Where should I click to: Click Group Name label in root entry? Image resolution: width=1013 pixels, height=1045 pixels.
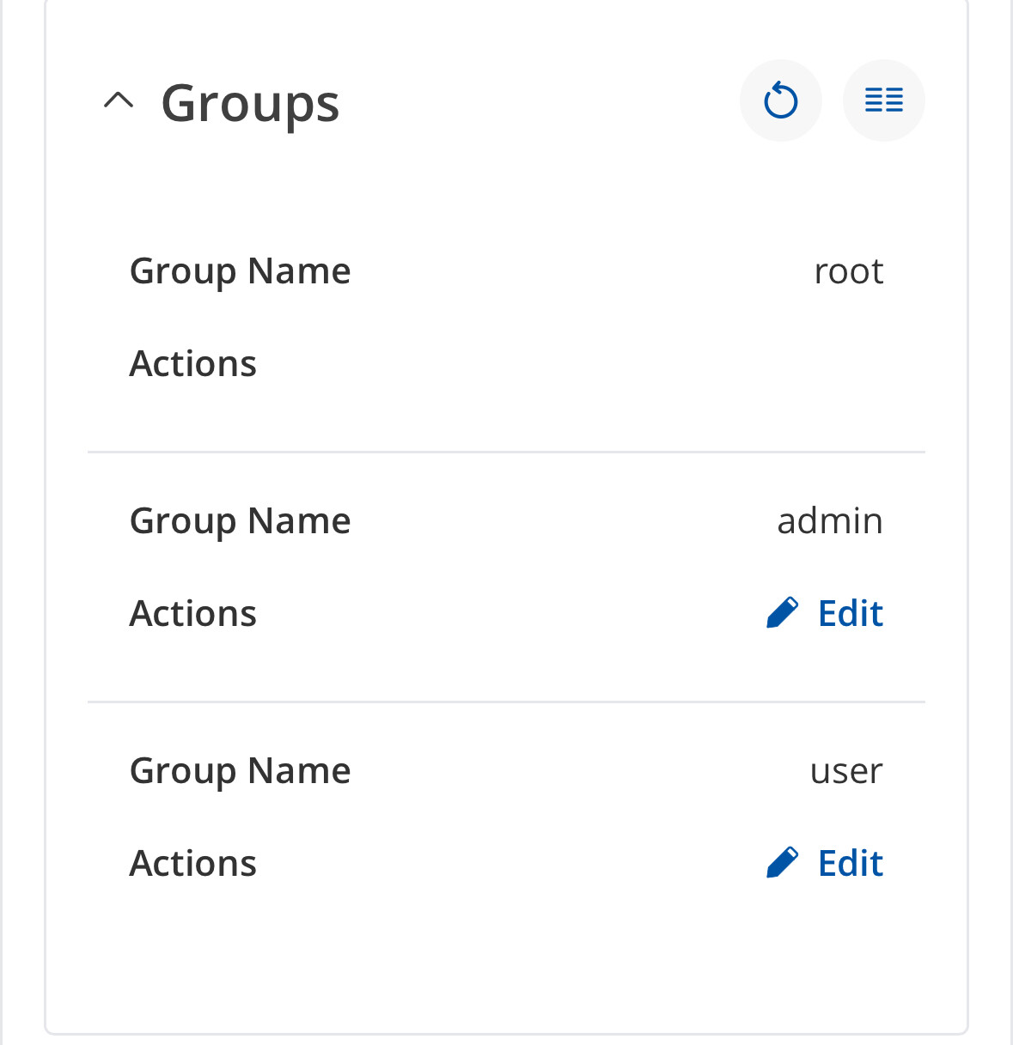click(240, 271)
